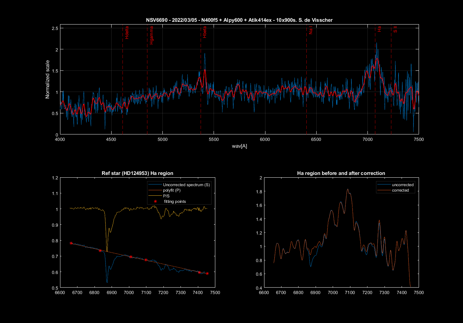463x323 pixels.
Task: Click the Hgamma line label
Action: click(x=151, y=35)
